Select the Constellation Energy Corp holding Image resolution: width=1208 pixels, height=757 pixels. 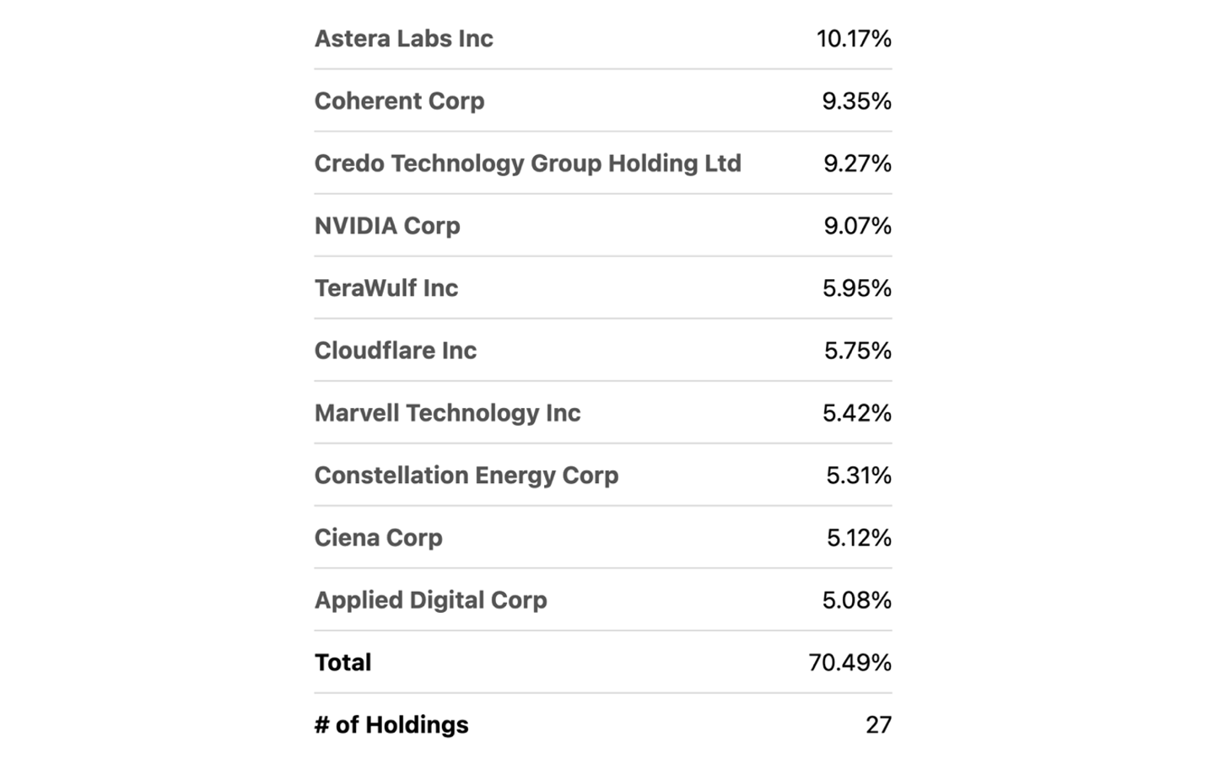pyautogui.click(x=466, y=475)
